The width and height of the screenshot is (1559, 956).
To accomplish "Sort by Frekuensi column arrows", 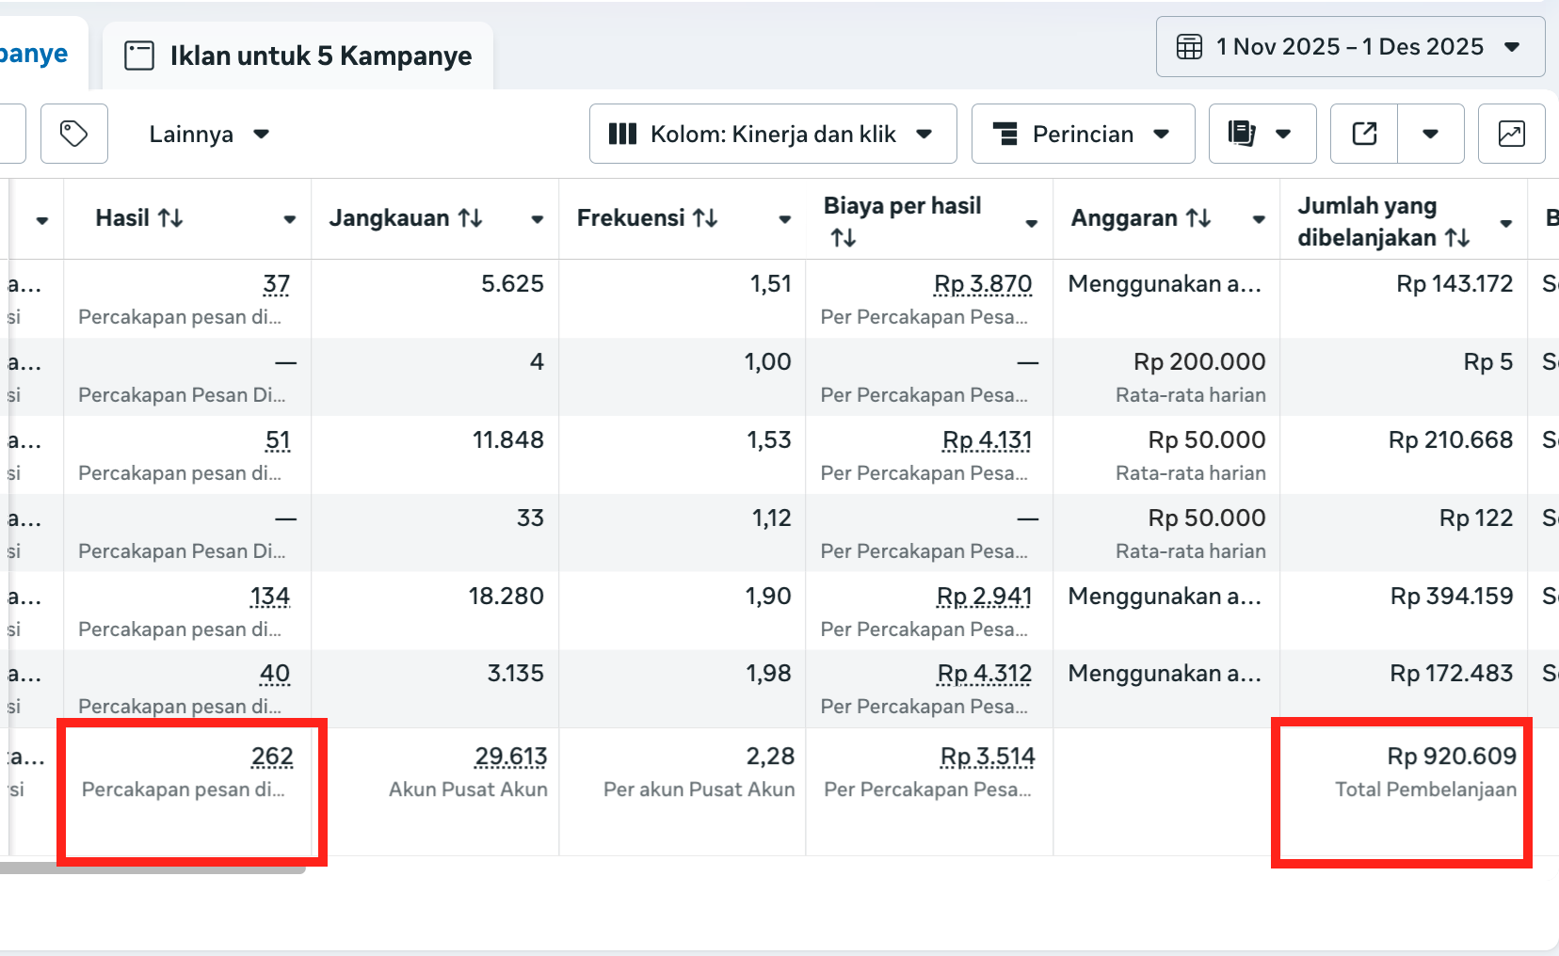I will [x=705, y=218].
